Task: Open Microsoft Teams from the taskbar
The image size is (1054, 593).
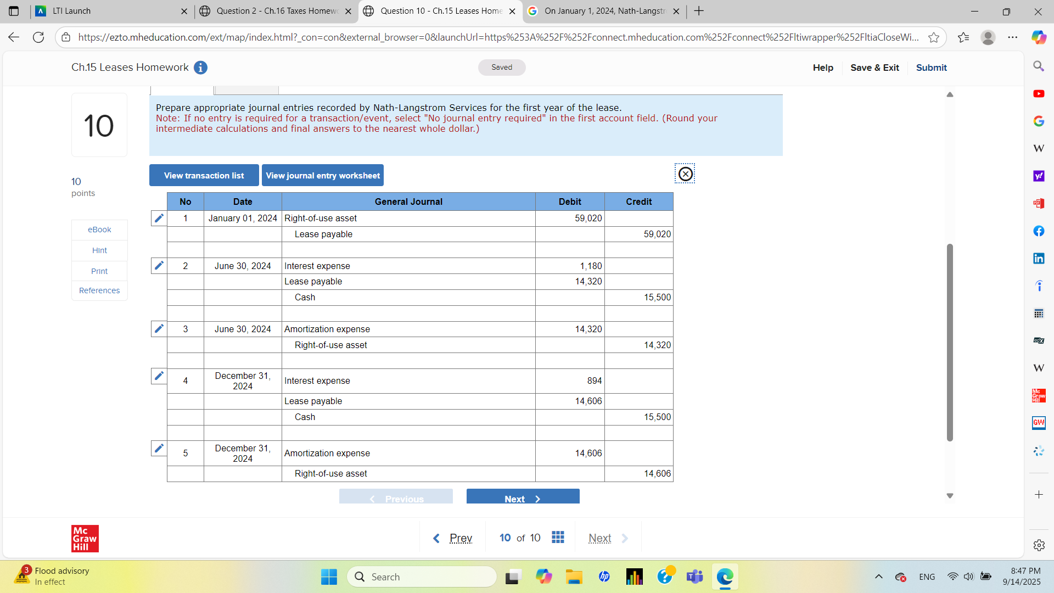Action: coord(694,577)
